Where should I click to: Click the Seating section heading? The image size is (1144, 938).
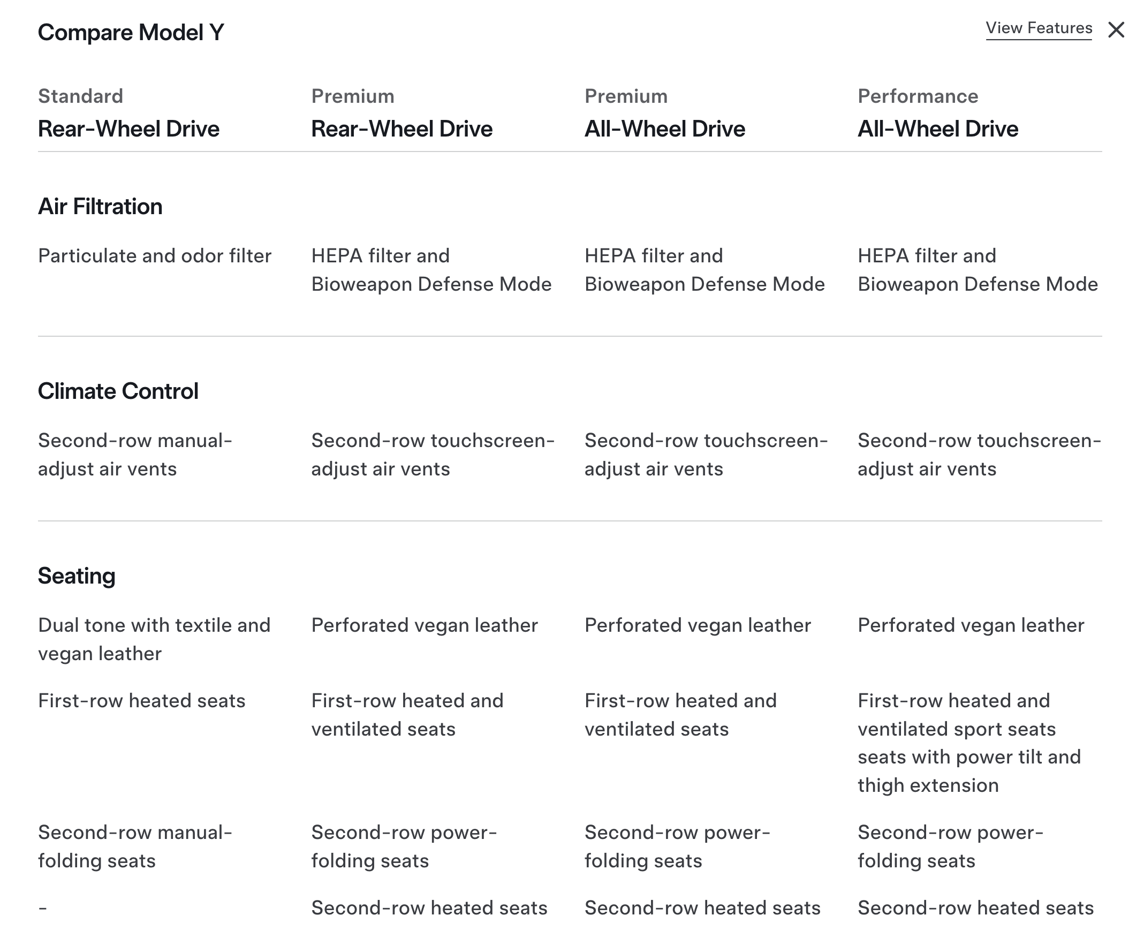click(76, 576)
